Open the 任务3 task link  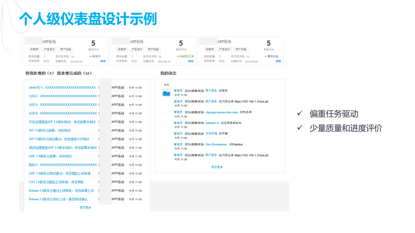coord(63,105)
